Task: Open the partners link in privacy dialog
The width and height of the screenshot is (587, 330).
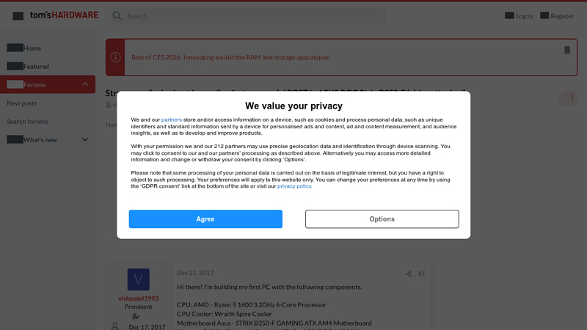Action: click(x=172, y=120)
